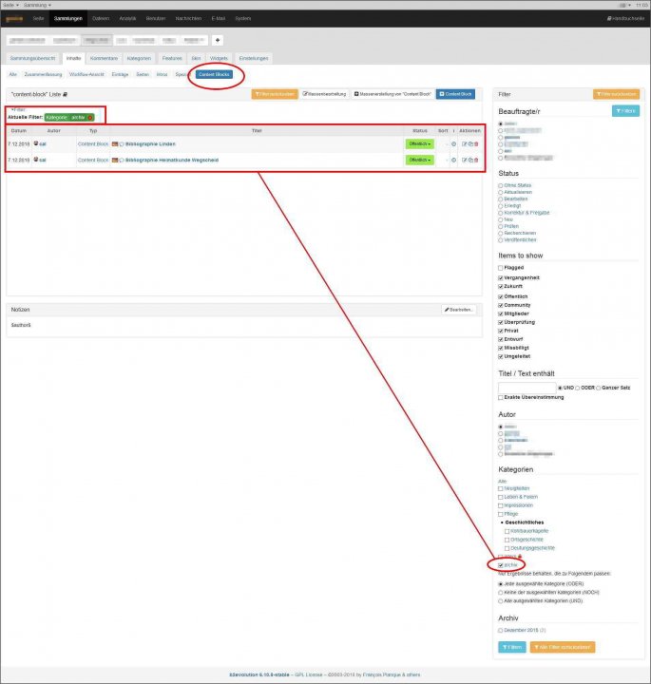Open the Benutzer menu in the navbar
This screenshot has width=651, height=684.
tap(156, 18)
